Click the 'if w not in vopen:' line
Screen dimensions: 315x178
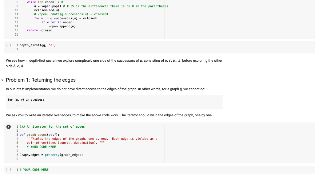[x=58, y=22]
